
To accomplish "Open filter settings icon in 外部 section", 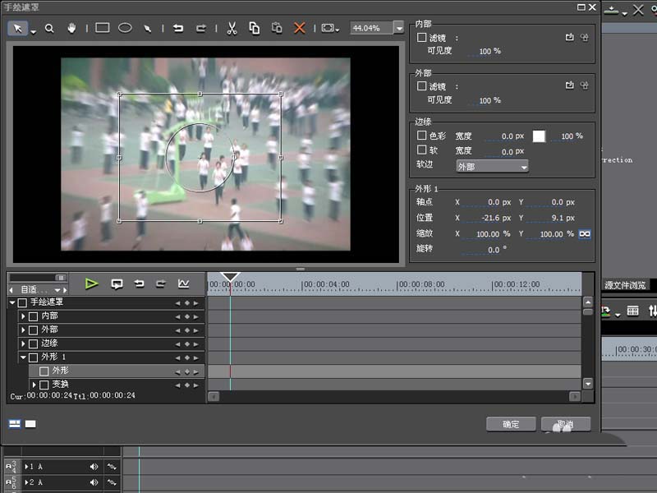I will coord(585,85).
